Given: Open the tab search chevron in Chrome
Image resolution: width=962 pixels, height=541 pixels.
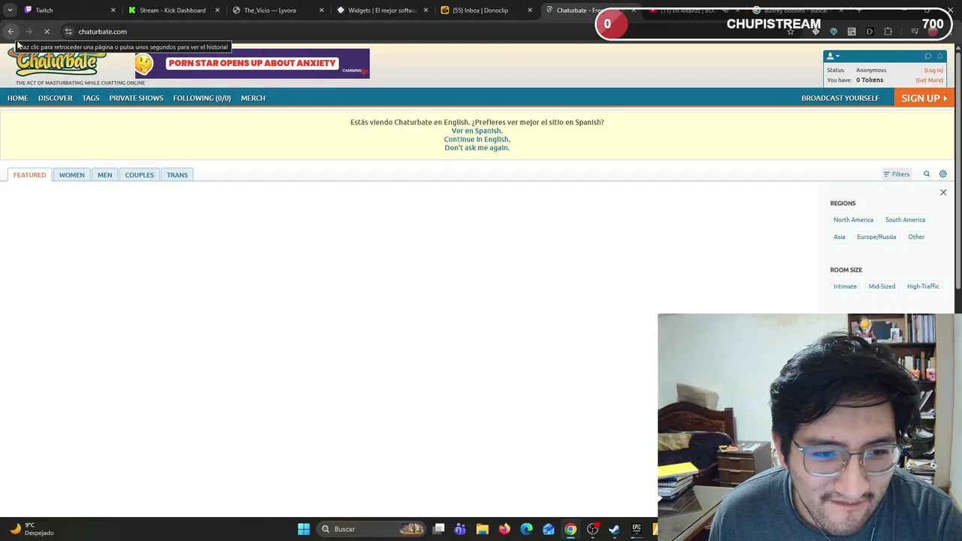Looking at the screenshot, I should 10,11.
